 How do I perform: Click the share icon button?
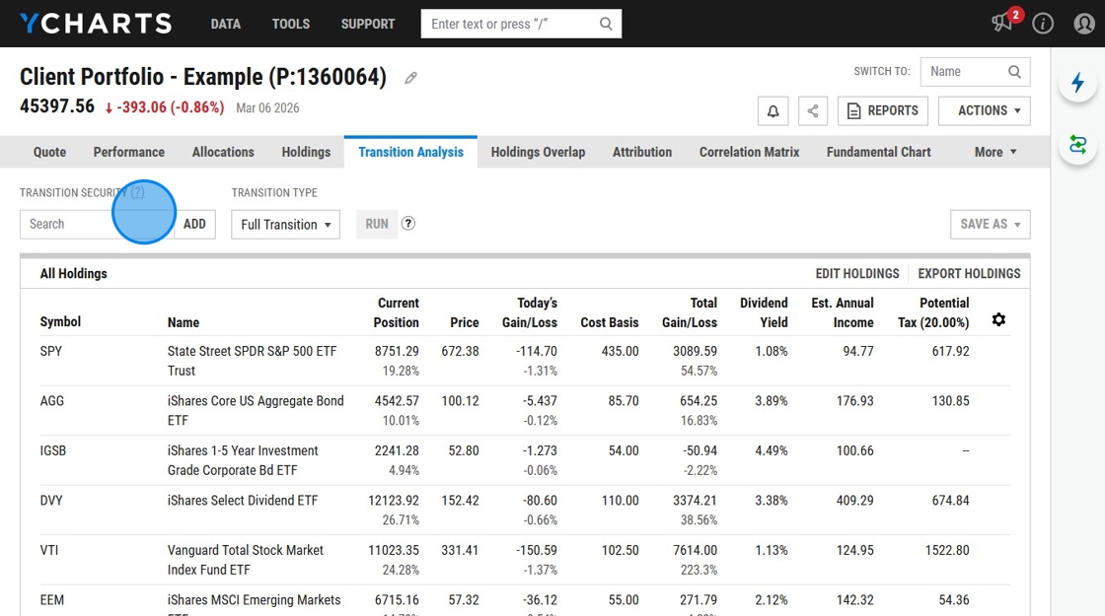pos(813,110)
